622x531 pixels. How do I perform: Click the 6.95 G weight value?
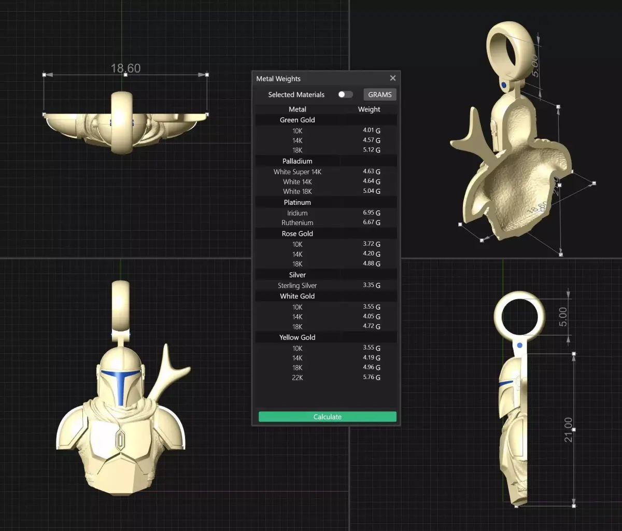372,213
